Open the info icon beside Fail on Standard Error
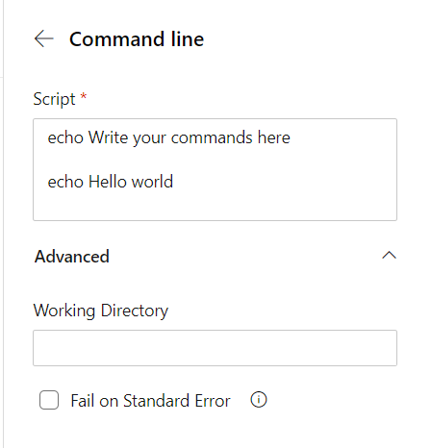Screen dimensions: 431x448 pos(259,400)
